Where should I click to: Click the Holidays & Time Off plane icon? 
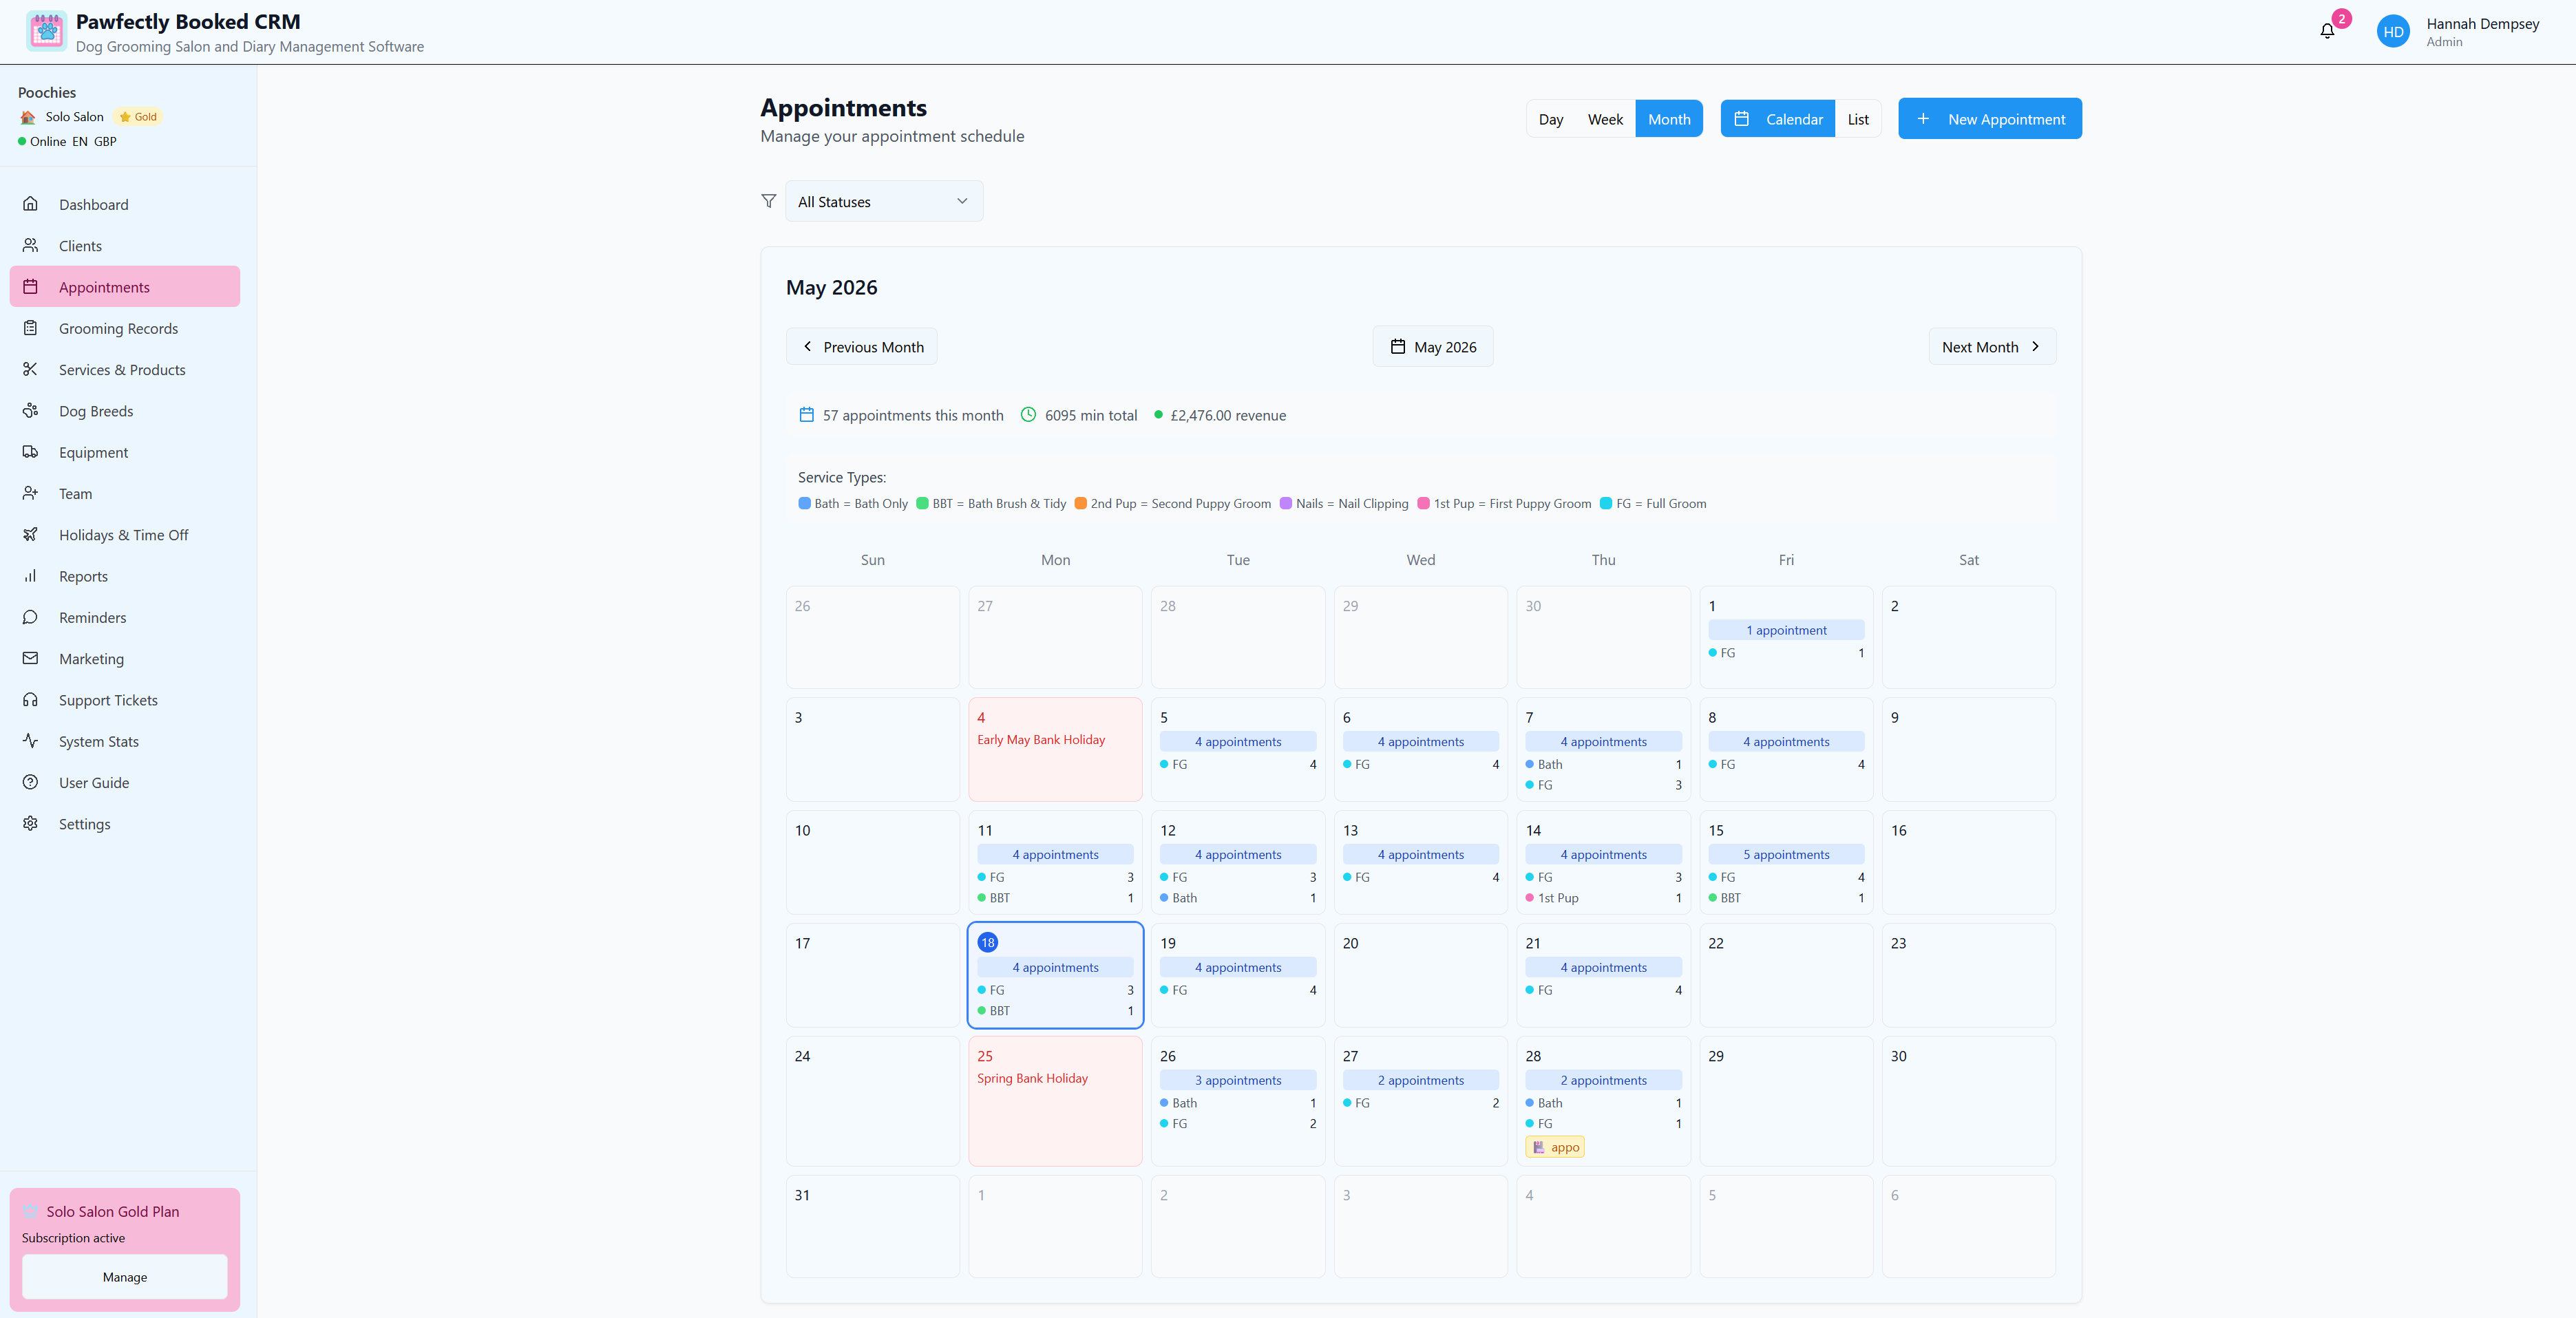[31, 535]
